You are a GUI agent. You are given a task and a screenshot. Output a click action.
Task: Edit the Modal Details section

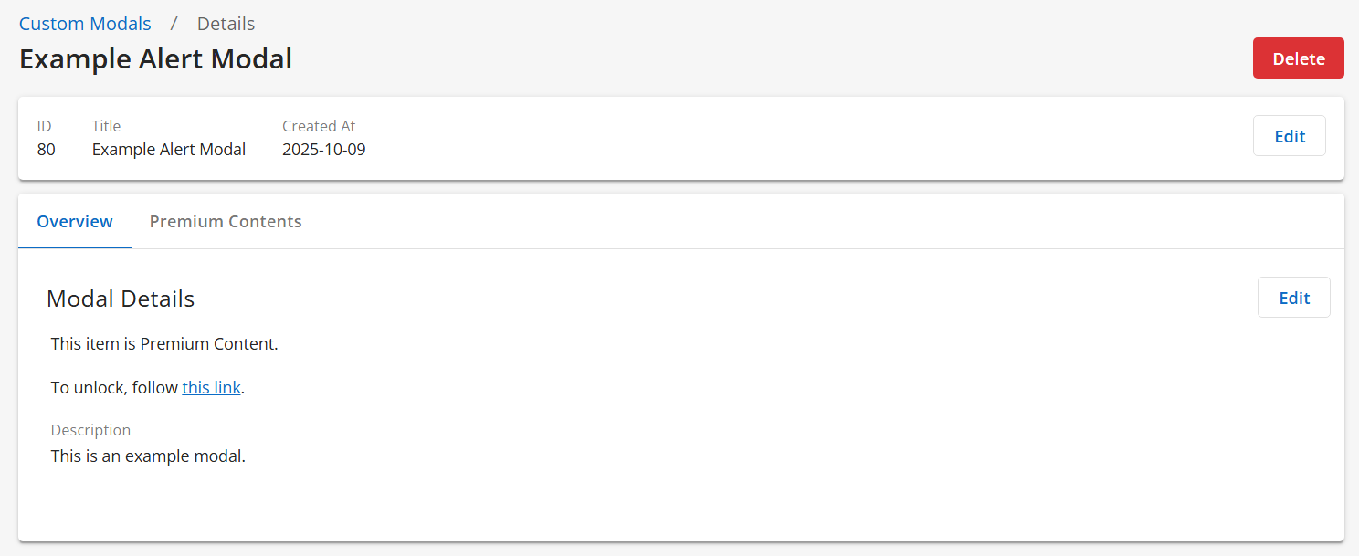coord(1293,298)
